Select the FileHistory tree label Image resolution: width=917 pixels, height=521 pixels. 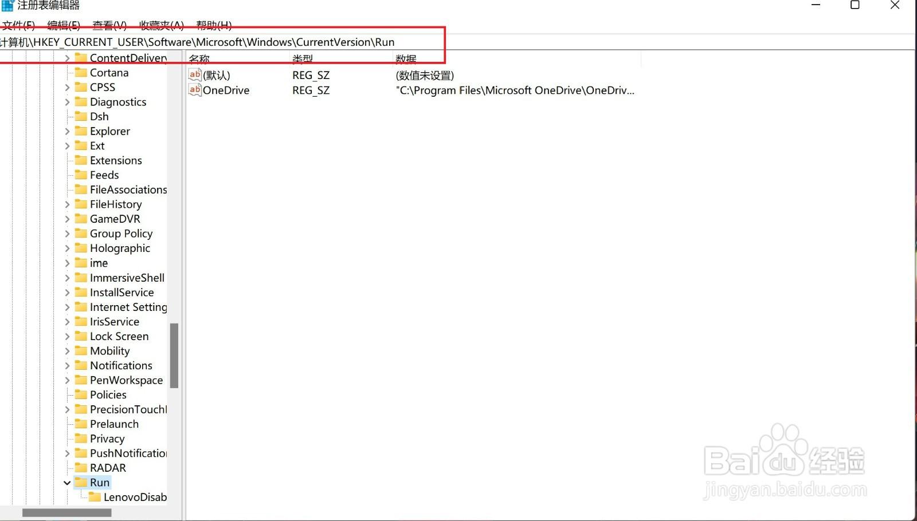(x=116, y=204)
